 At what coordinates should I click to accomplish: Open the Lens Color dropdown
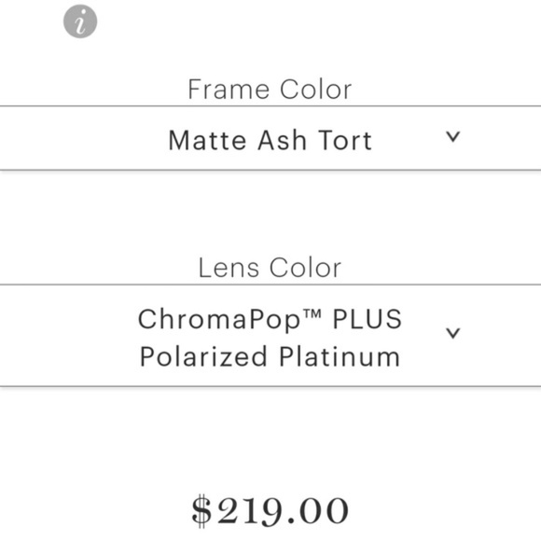coord(270,336)
